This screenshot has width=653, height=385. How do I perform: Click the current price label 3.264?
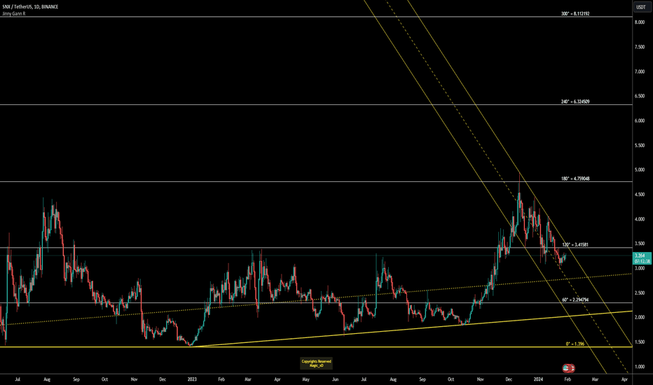point(639,255)
